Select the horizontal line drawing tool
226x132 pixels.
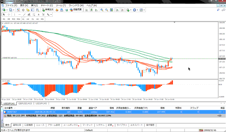click(19, 14)
